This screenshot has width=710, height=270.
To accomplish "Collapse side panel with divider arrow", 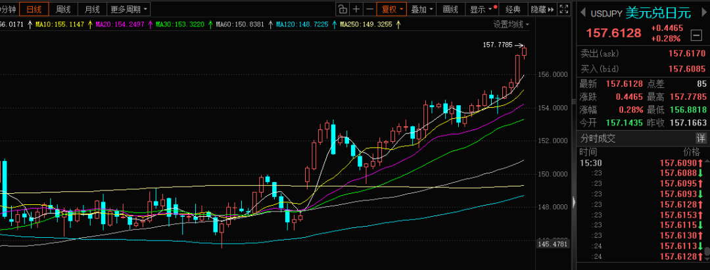I will (575, 202).
